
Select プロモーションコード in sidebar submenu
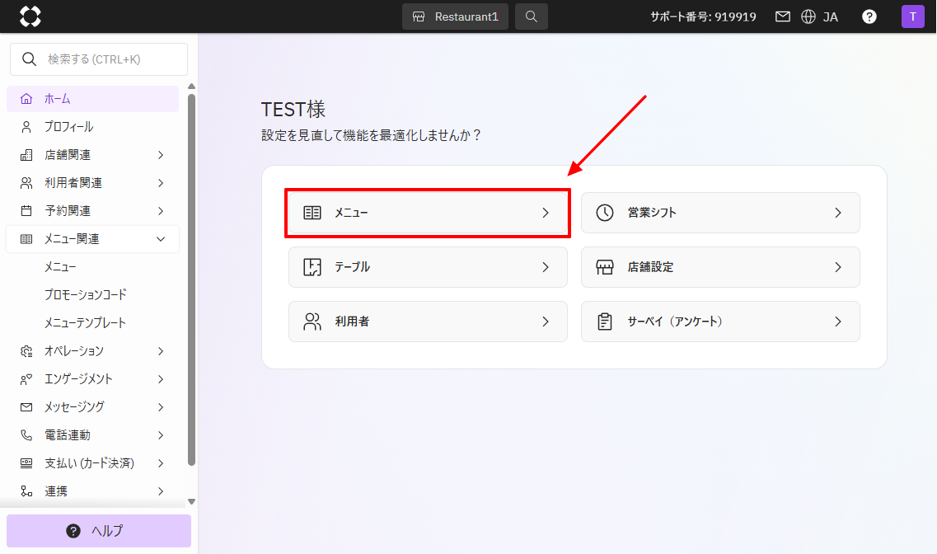[86, 295]
